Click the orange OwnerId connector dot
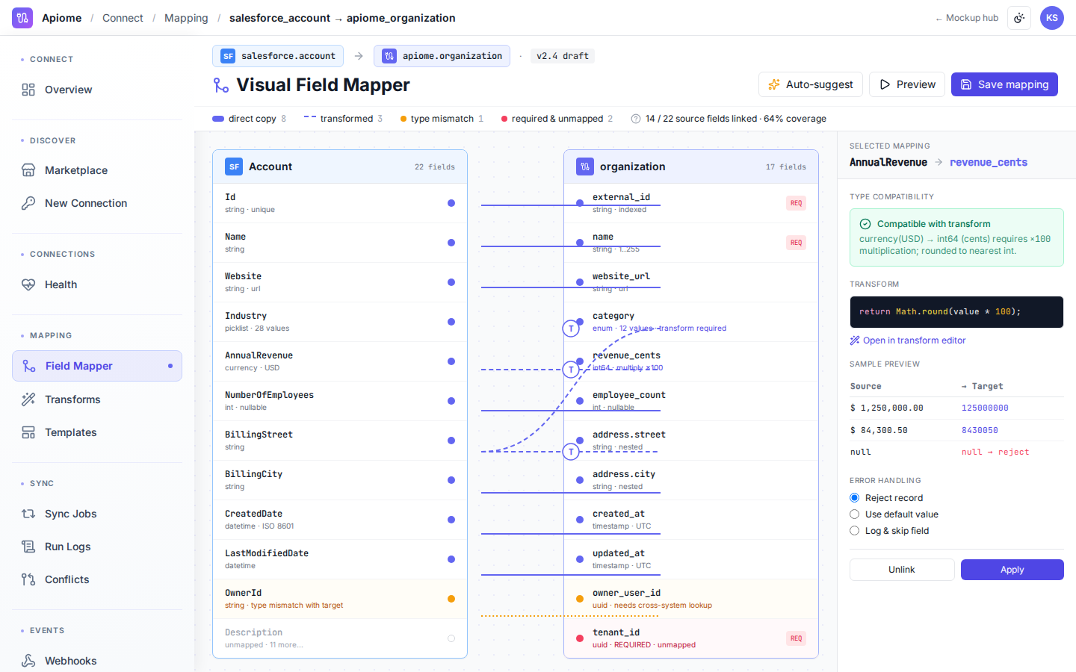The image size is (1076, 672). (451, 599)
